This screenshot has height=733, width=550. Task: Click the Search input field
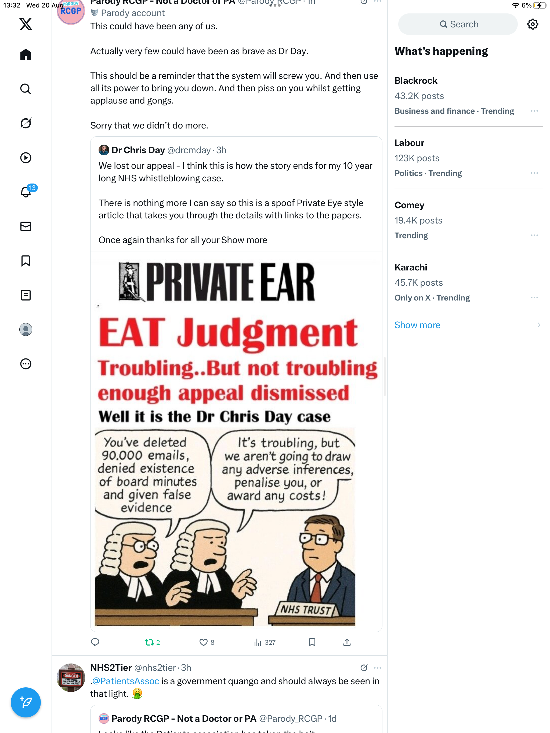tap(457, 24)
